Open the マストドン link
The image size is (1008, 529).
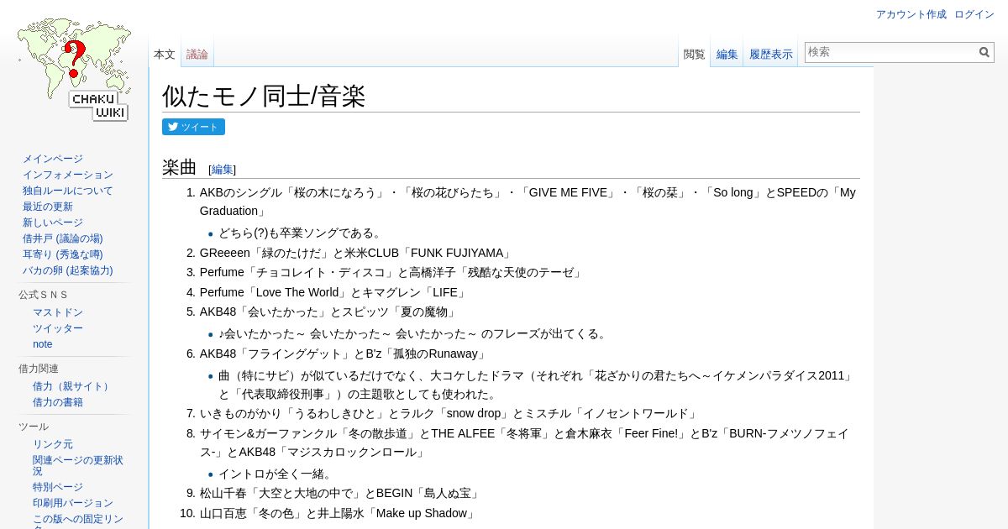click(x=58, y=312)
